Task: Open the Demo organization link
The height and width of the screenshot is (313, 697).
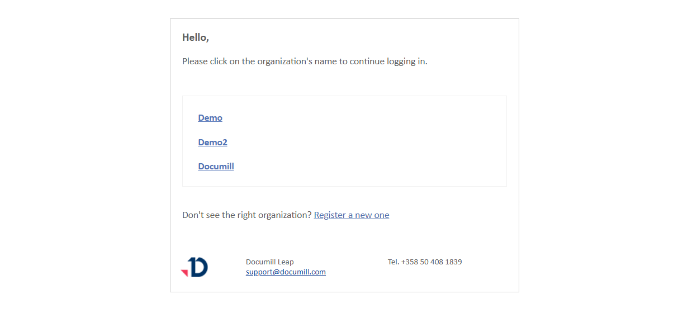Action: point(210,118)
